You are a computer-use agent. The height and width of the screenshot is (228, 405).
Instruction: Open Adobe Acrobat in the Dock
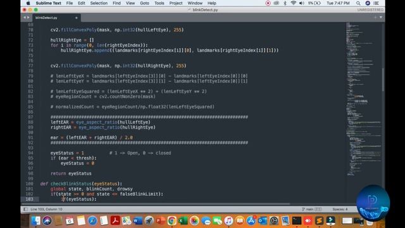point(115,221)
